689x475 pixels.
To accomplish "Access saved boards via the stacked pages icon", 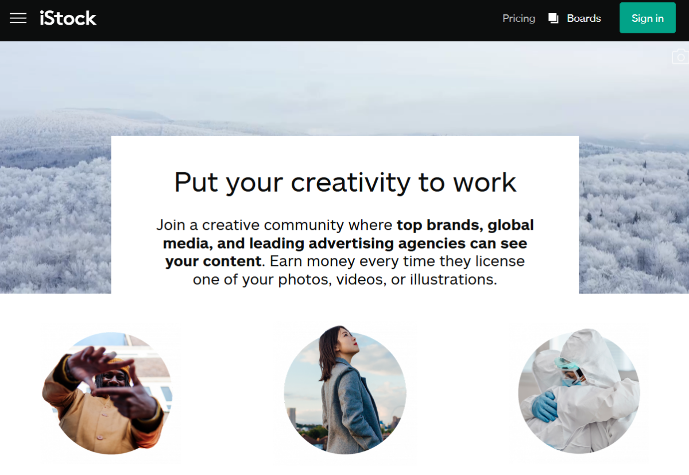I will tap(553, 18).
